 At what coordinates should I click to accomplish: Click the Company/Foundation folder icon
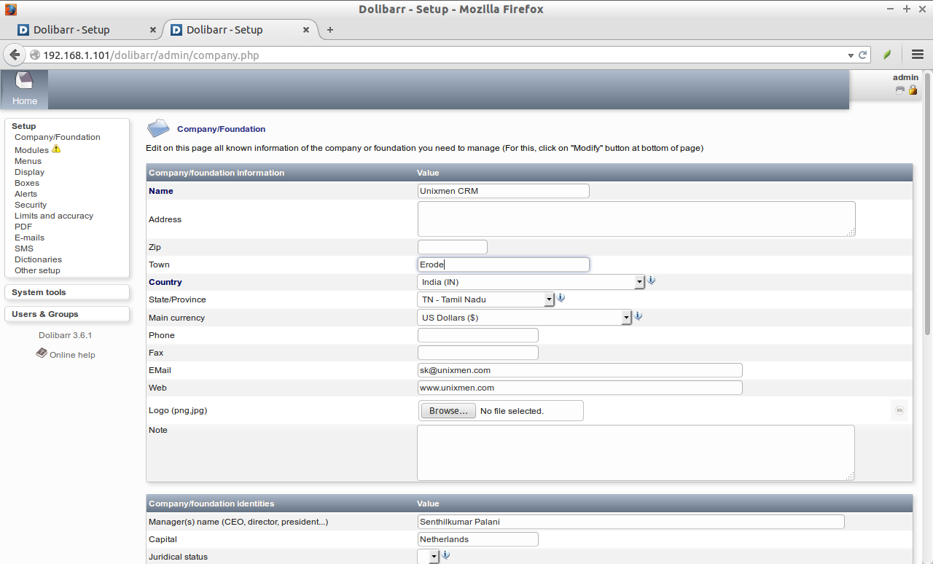coord(158,128)
